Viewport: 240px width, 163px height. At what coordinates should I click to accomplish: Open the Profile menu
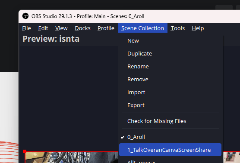(x=106, y=28)
